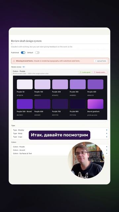Open the Type - Logo row
Viewport: 119px width, 212px height.
coord(60,137)
